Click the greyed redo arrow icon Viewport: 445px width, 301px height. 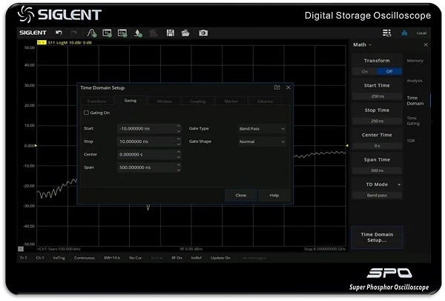point(74,33)
